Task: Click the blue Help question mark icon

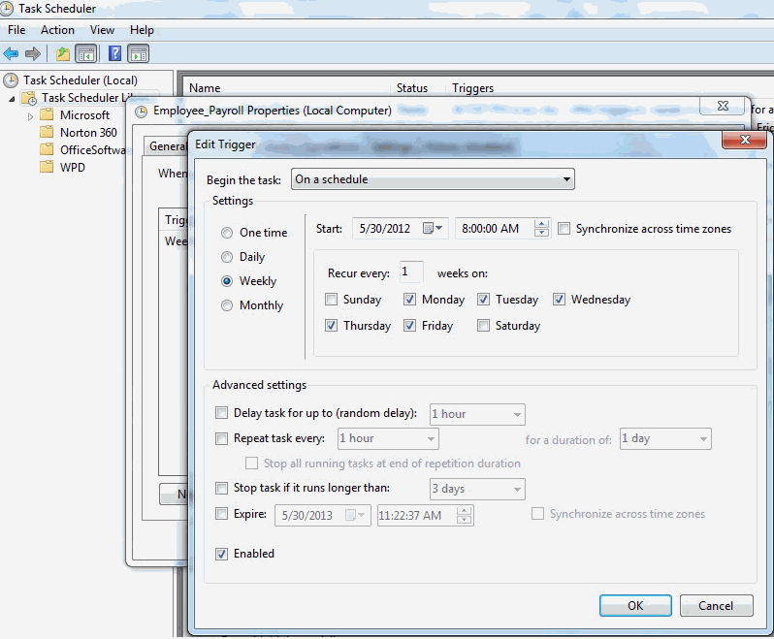Action: (115, 53)
